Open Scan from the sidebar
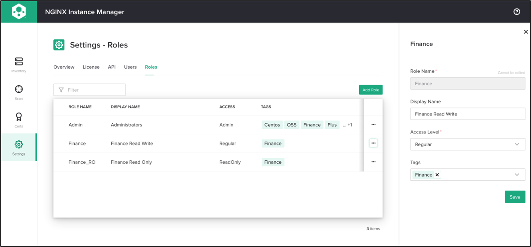Image resolution: width=531 pixels, height=247 pixels. (19, 92)
